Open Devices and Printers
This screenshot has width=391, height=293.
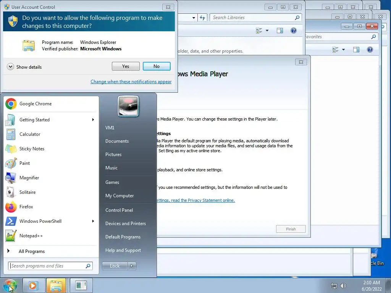125,224
